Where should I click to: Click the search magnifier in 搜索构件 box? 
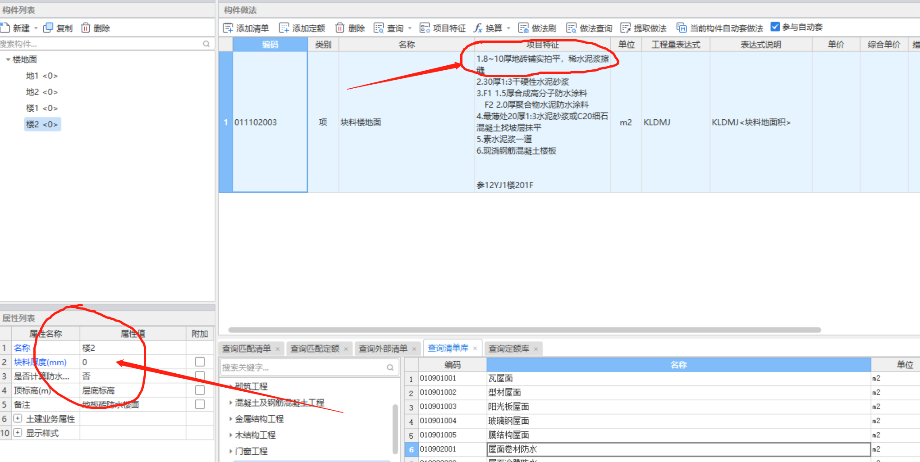(x=206, y=44)
